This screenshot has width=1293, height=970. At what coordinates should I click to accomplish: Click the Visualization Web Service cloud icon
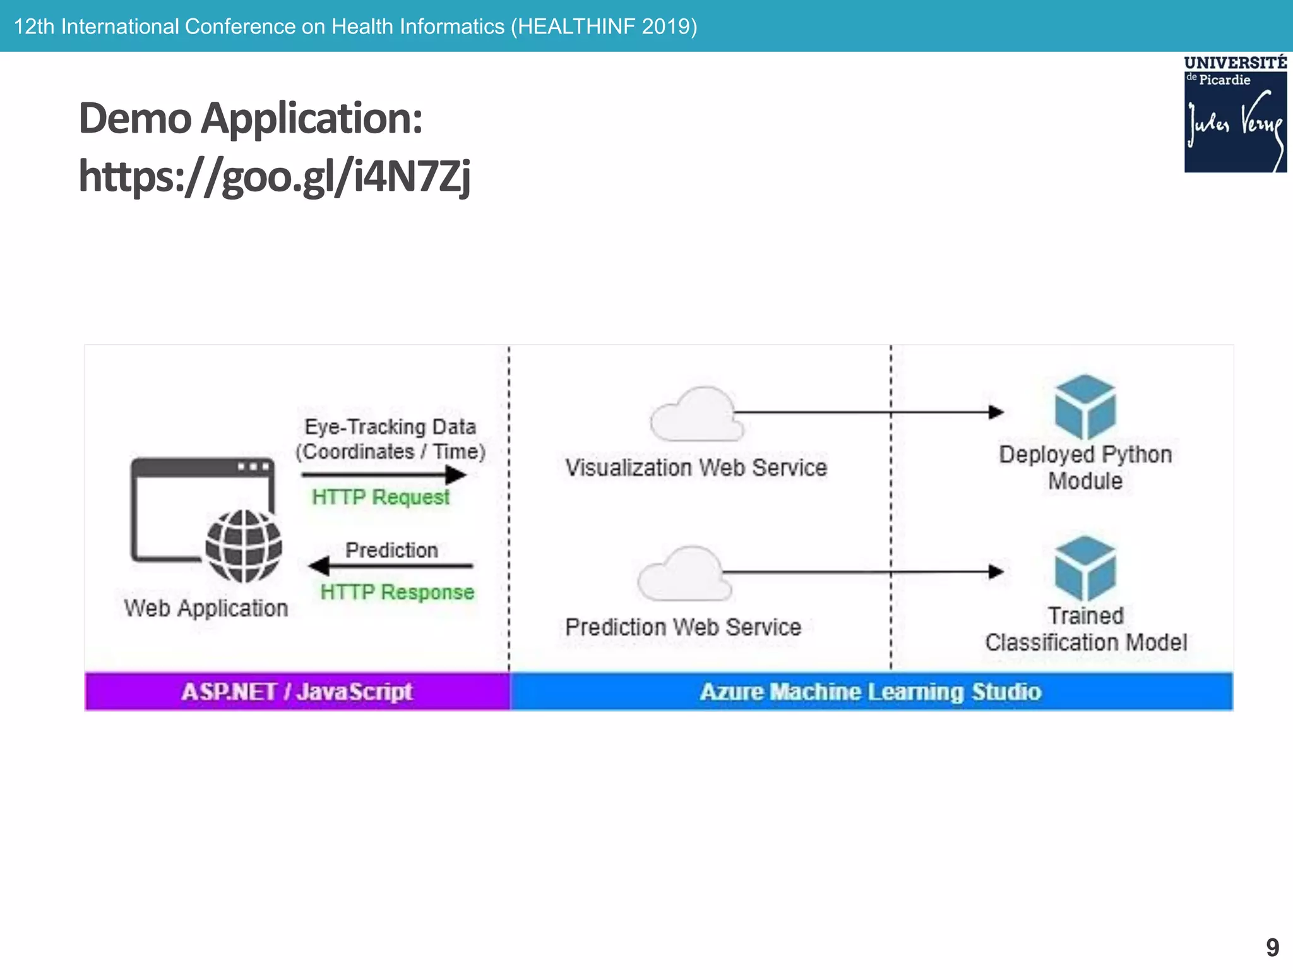tap(696, 414)
